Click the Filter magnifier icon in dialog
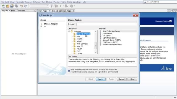Image resolution: width=177 pixels, height=99 pixels. coord(69,24)
